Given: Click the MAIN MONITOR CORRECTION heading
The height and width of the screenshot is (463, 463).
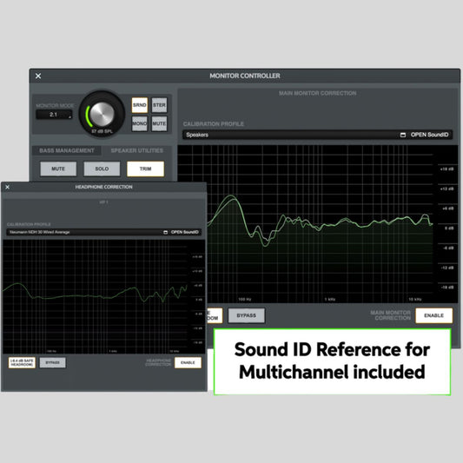Looking at the screenshot, I should click(317, 93).
